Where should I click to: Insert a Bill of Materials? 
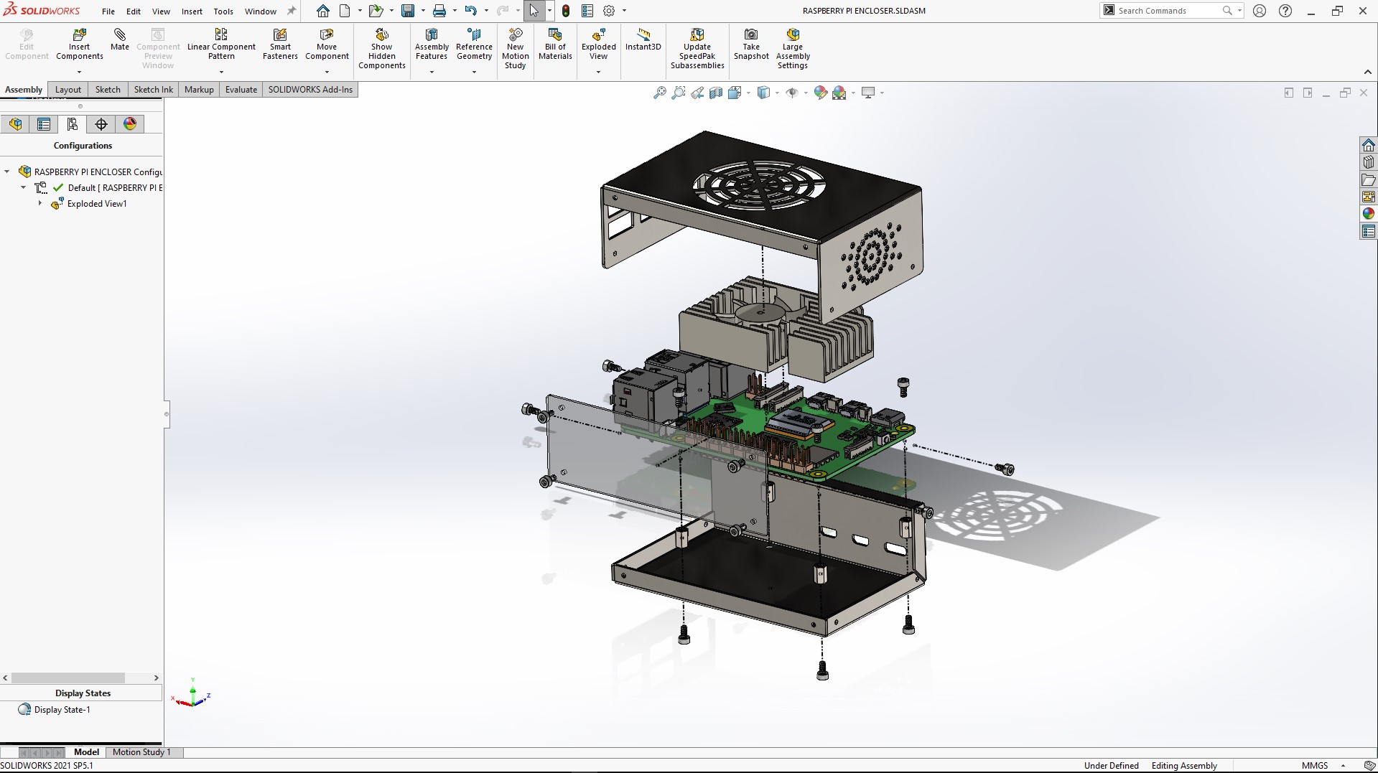click(555, 44)
